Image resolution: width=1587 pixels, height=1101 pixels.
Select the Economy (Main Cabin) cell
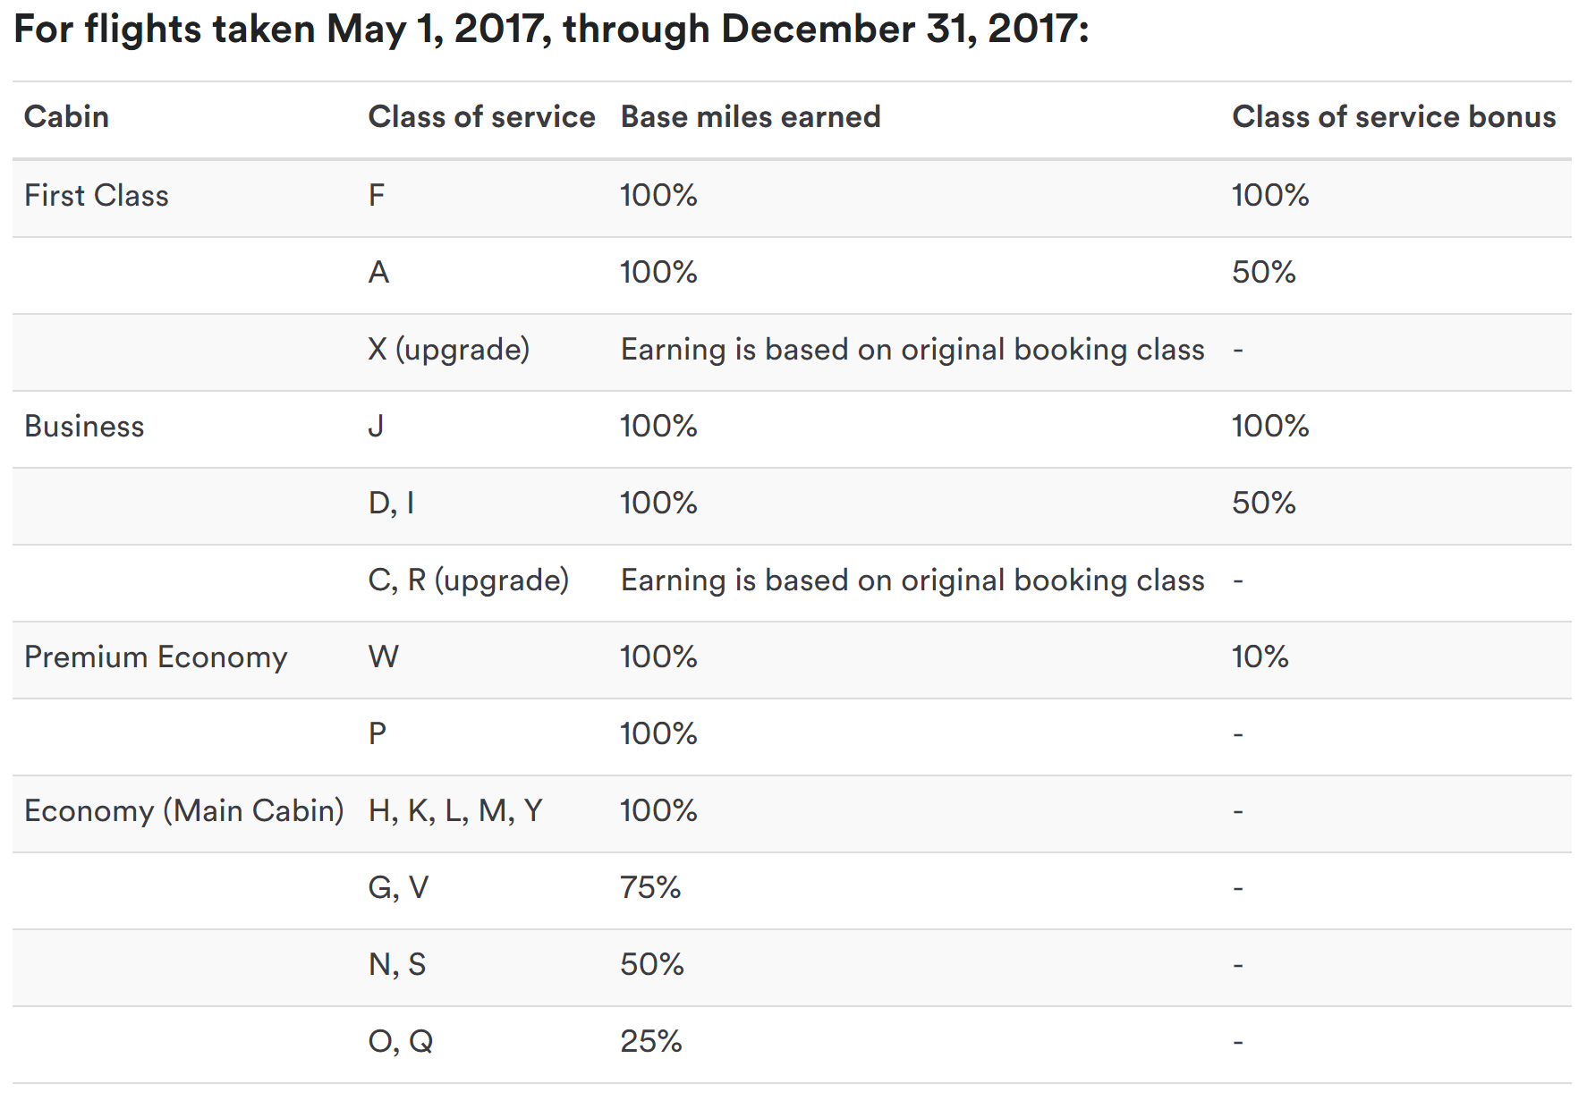coord(183,811)
